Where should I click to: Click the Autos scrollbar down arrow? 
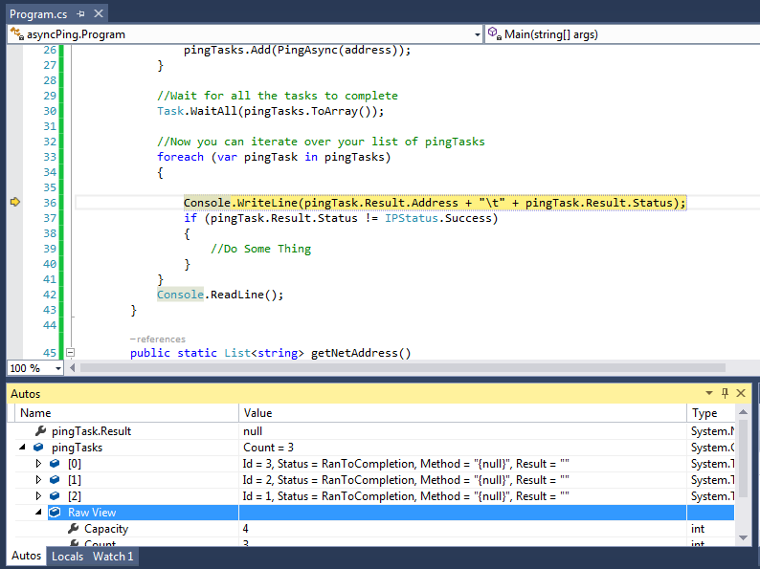pos(743,538)
